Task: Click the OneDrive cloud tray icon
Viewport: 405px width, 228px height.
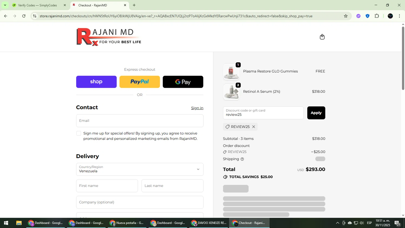Action: [x=350, y=223]
